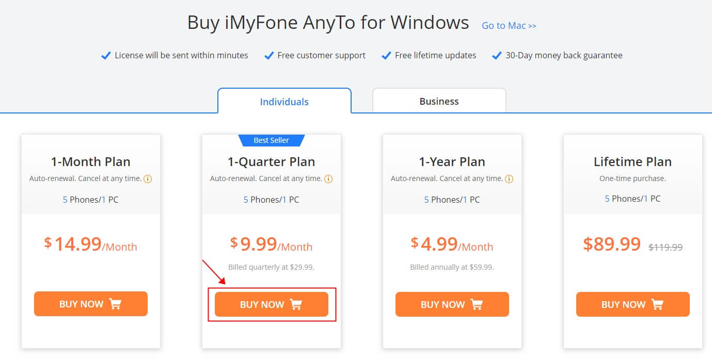The width and height of the screenshot is (712, 360).
Task: Click cart icon in 1-Quarter BUY NOW
Action: [296, 304]
